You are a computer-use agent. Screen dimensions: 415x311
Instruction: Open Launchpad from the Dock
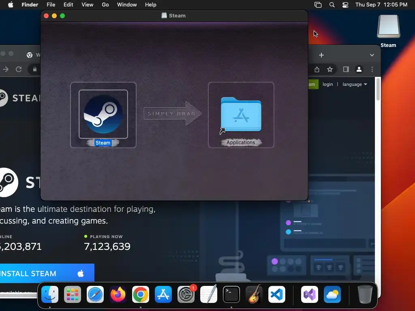click(x=73, y=294)
